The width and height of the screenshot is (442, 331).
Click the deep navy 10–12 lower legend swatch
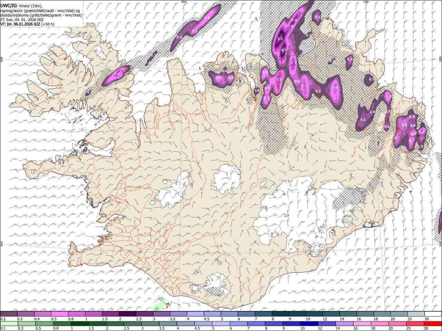click(x=309, y=323)
